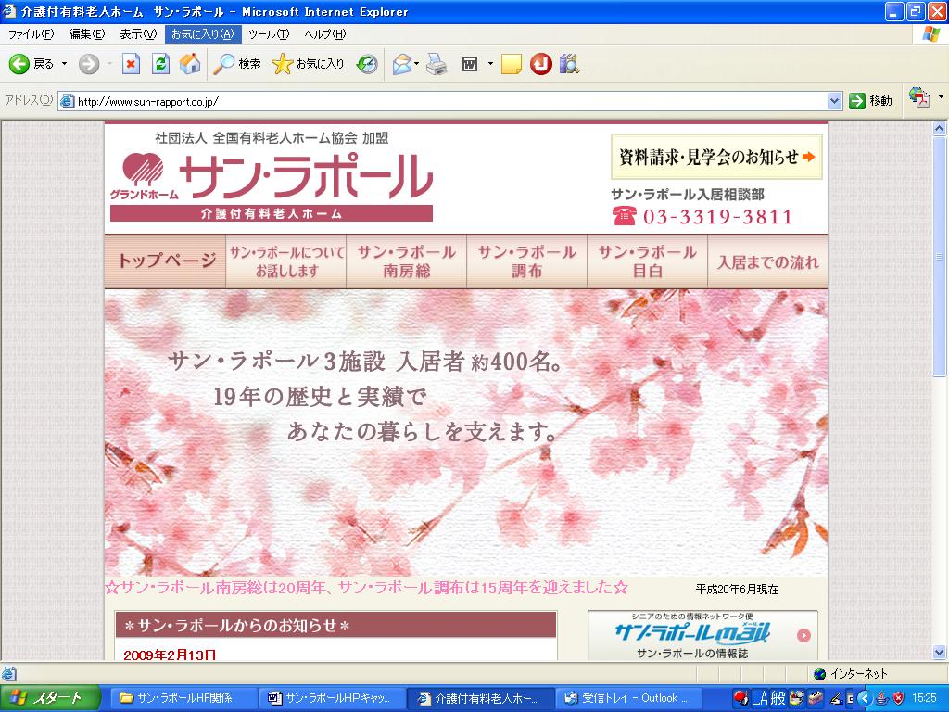Click the IE title bar page icon

click(9, 11)
